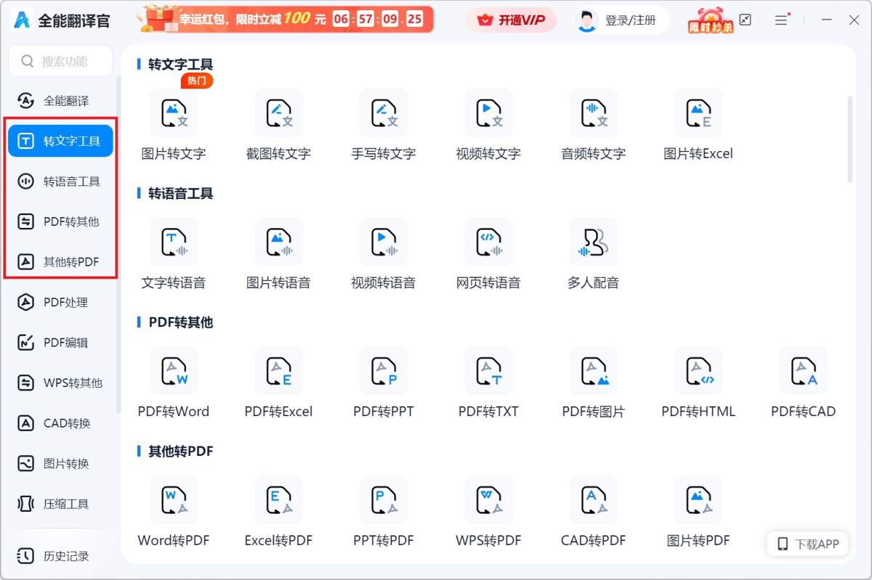Open the hamburger main menu
Image resolution: width=872 pixels, height=580 pixels.
click(x=781, y=20)
